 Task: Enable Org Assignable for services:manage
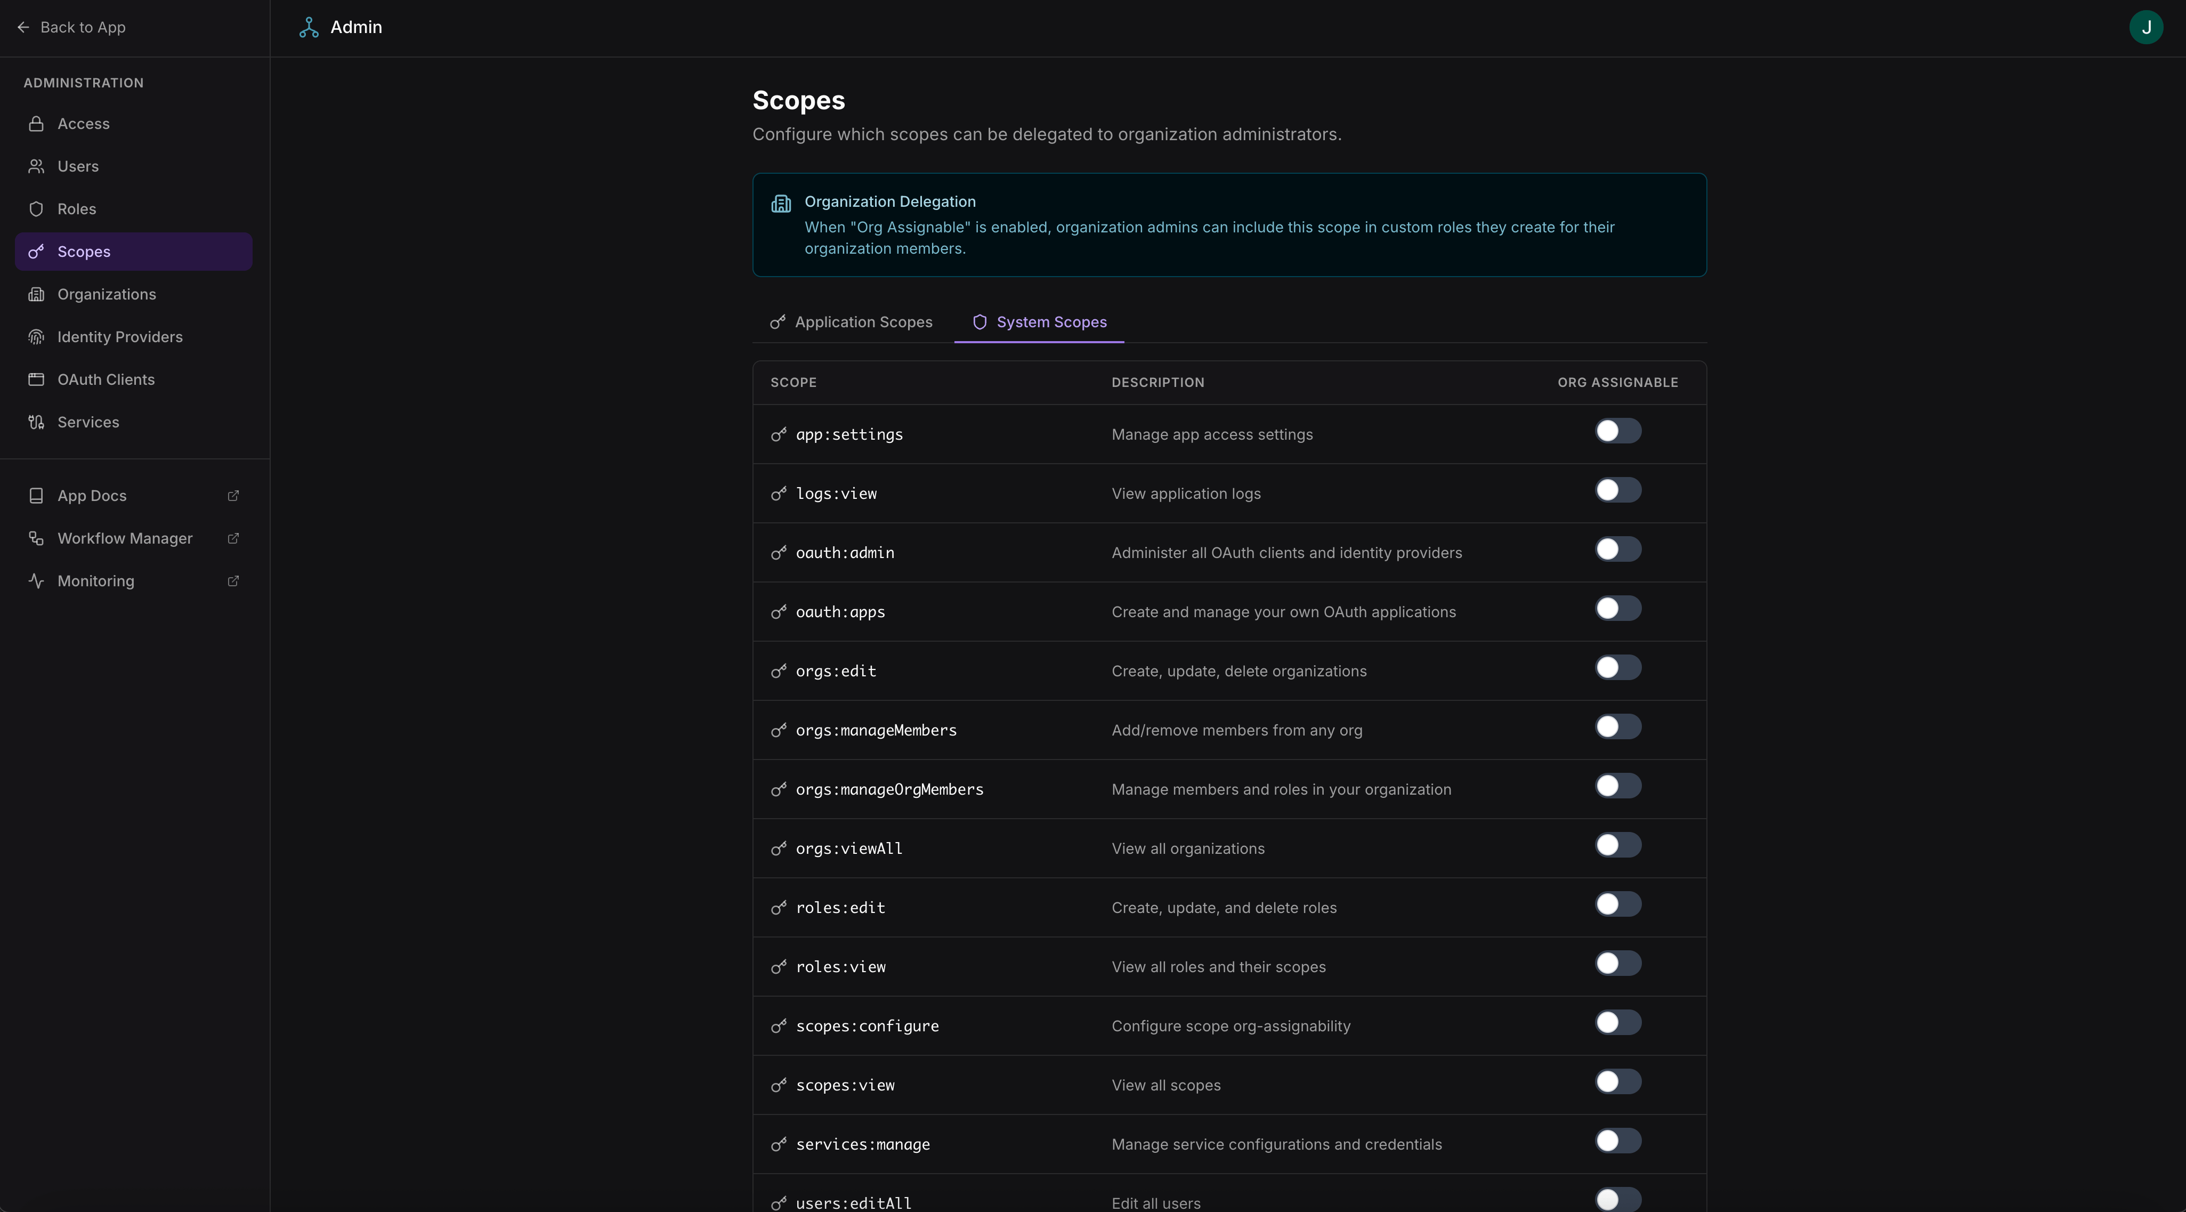[1617, 1141]
